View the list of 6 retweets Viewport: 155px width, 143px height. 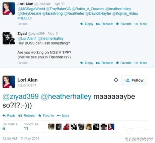(10, 127)
